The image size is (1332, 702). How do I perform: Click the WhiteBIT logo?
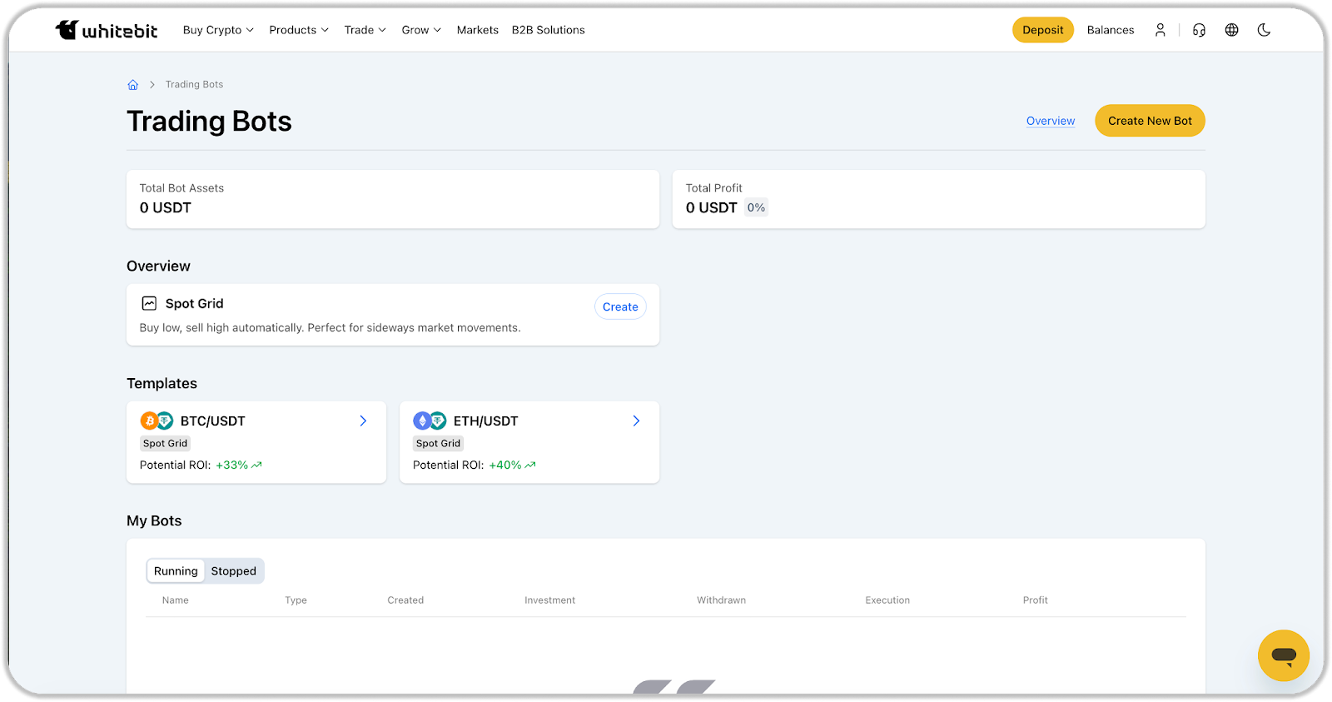point(106,30)
